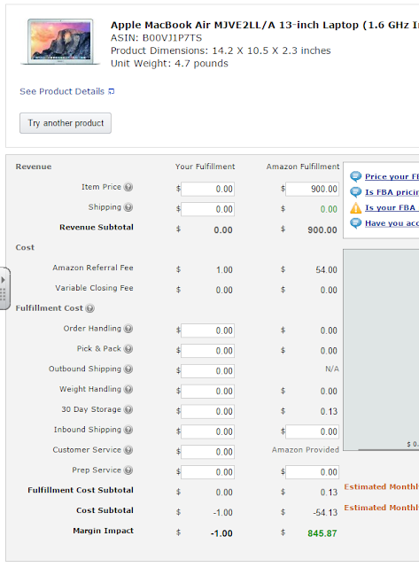Screen dimensions: 419x567
Task: Click Your Fulfillment Prep Service field
Action: tap(208, 472)
